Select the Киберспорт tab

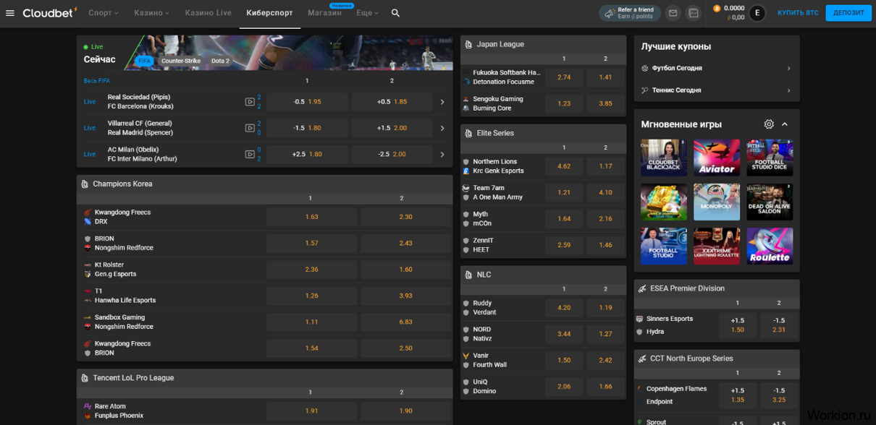269,13
